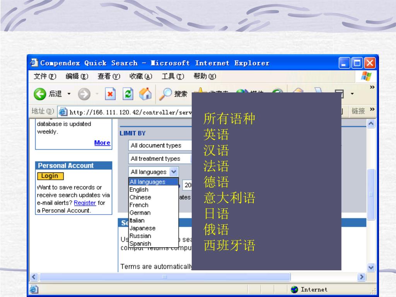Click the red X Stop icon
Screen dimensions: 396x297
[x=110, y=94]
